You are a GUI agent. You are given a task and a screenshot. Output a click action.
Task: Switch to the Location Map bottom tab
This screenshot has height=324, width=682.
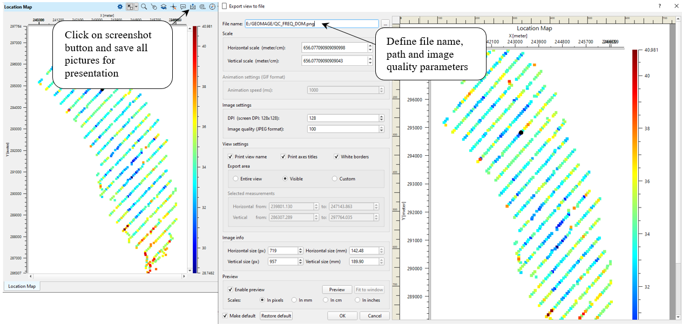click(x=22, y=286)
